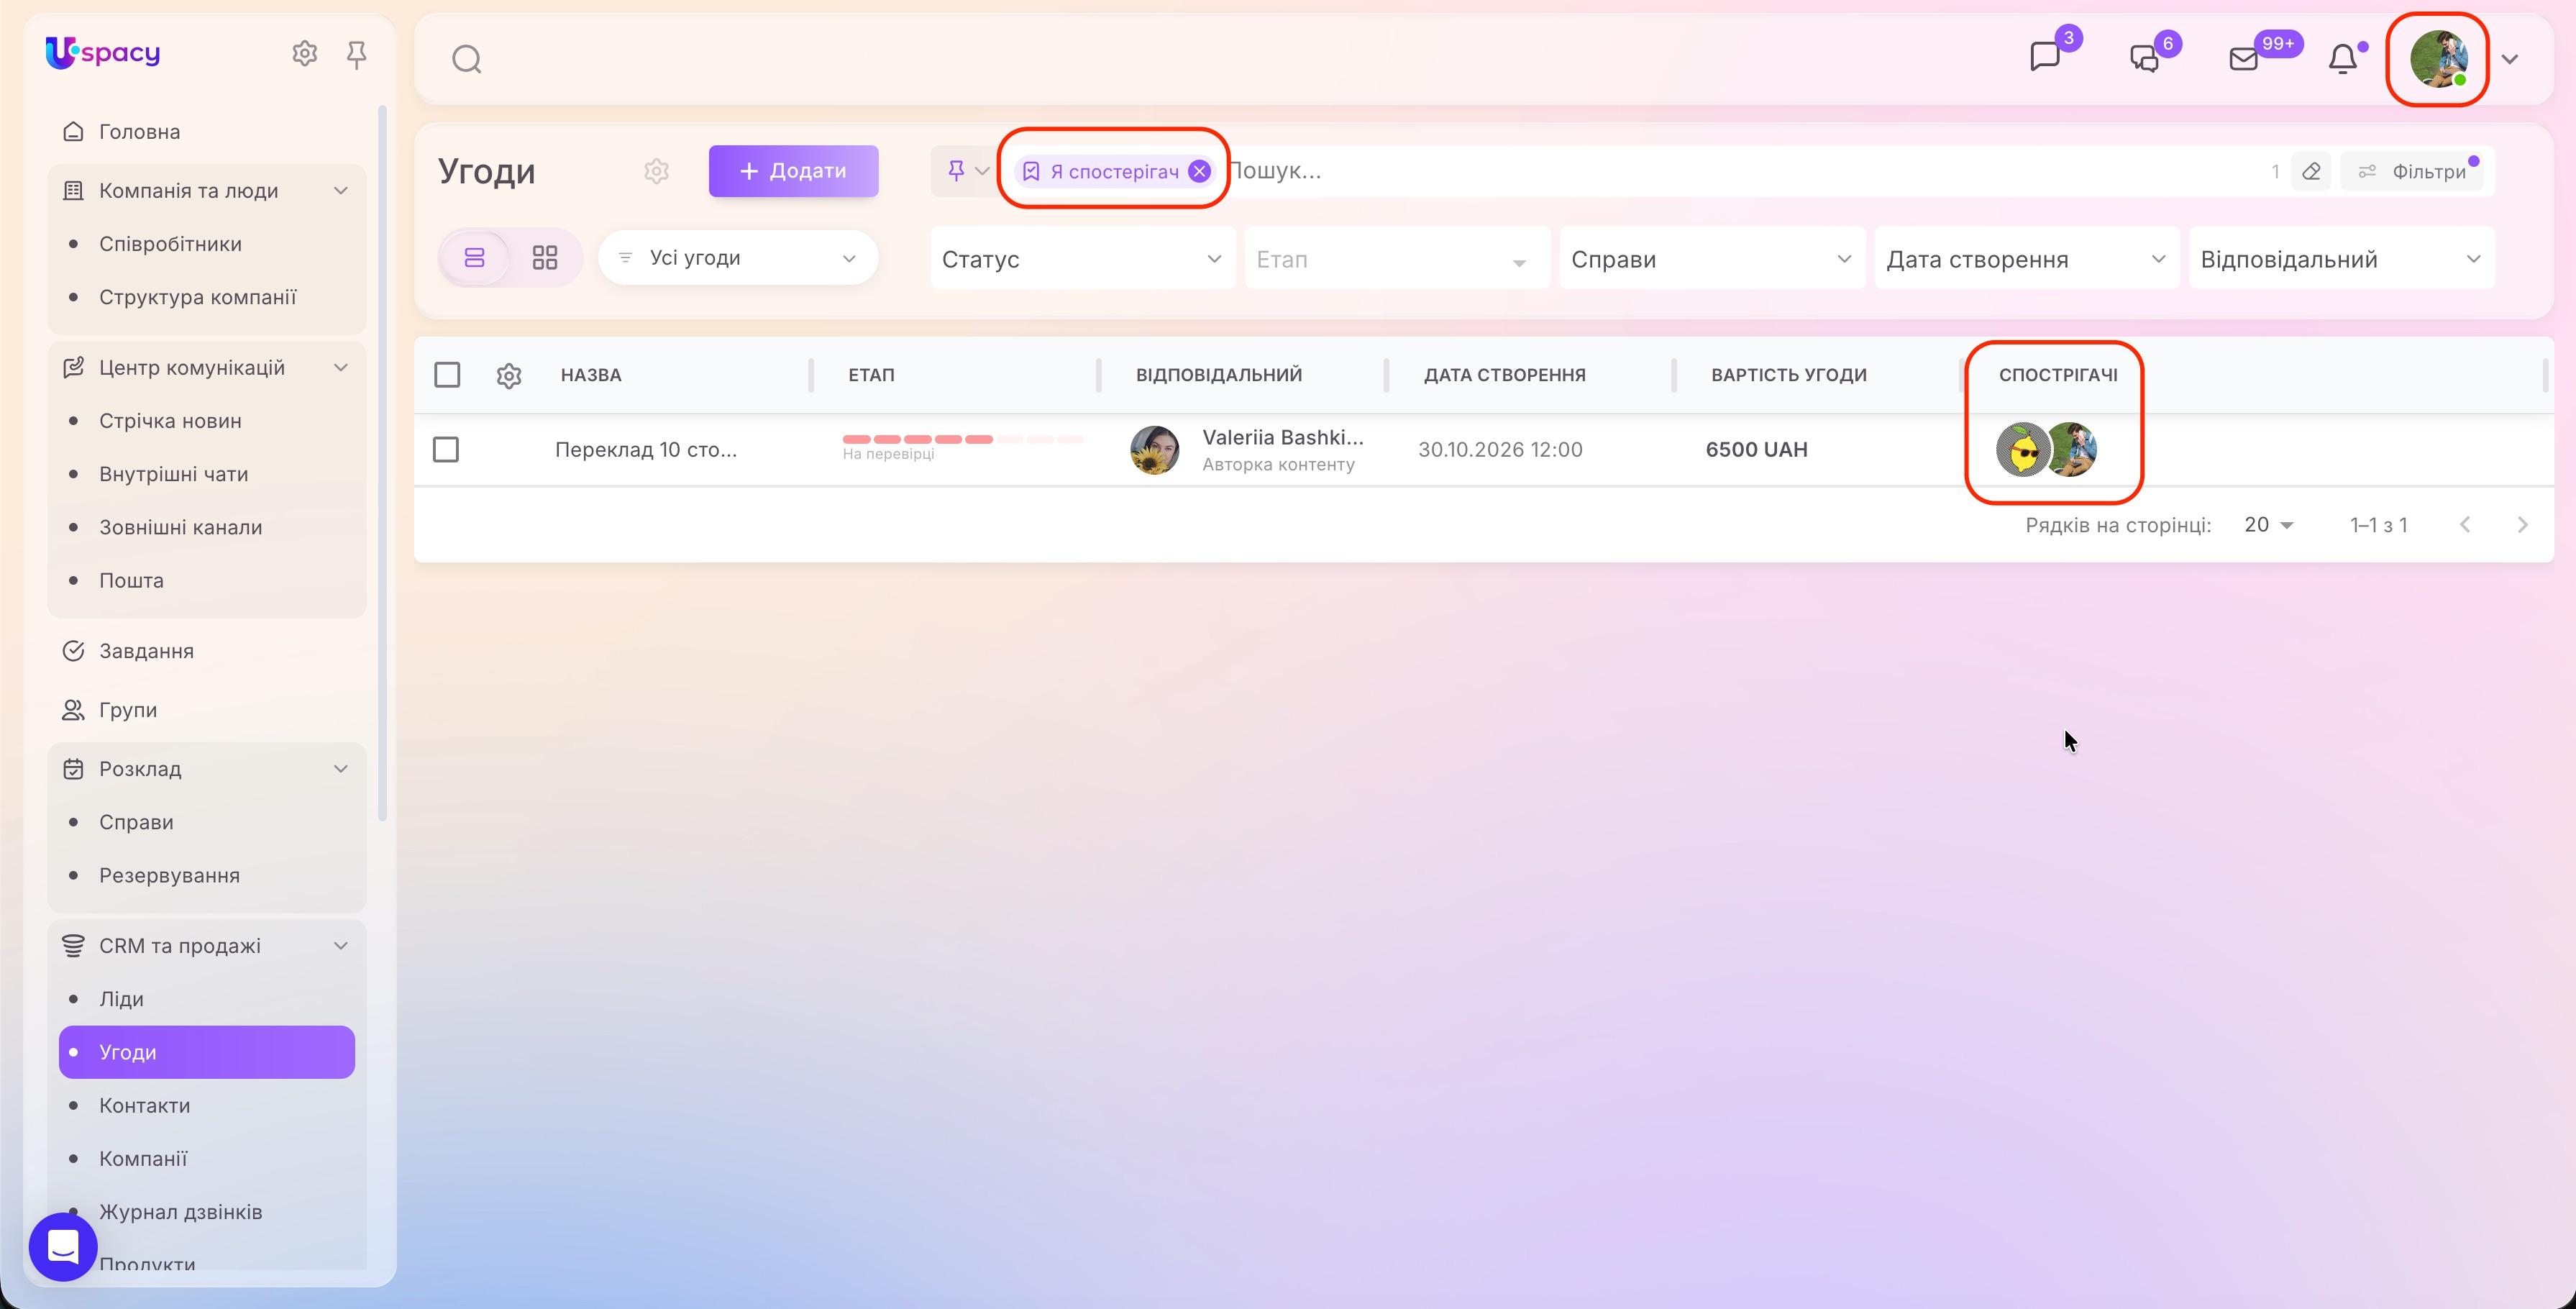Click the user profile avatar
Image resolution: width=2576 pixels, height=1309 pixels.
tap(2438, 59)
